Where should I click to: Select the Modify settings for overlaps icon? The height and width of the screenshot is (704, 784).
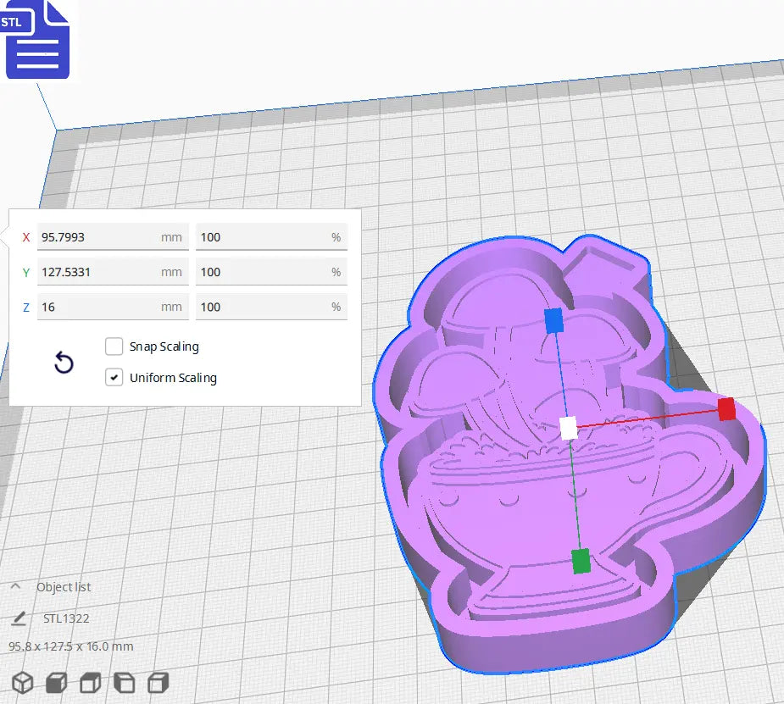88,682
